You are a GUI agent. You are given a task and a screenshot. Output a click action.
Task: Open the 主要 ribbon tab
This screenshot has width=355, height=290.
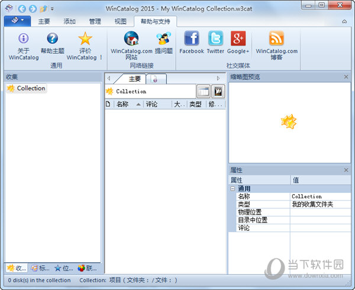point(44,21)
